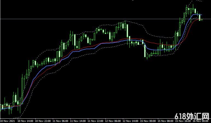Click the "11 Nov 14:00" time label
211x123 pixels.
(x=78, y=121)
